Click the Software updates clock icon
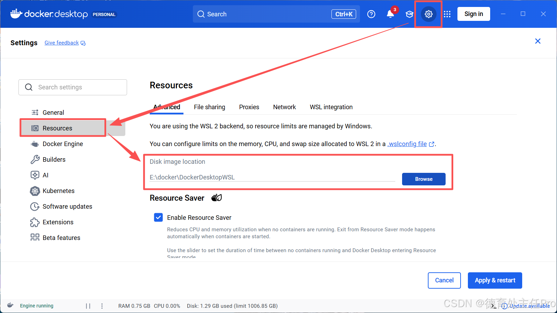The image size is (557, 313). coord(35,206)
